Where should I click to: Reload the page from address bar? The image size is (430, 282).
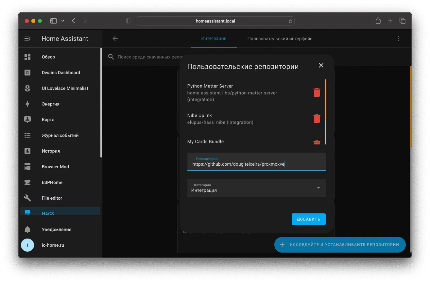click(x=290, y=21)
